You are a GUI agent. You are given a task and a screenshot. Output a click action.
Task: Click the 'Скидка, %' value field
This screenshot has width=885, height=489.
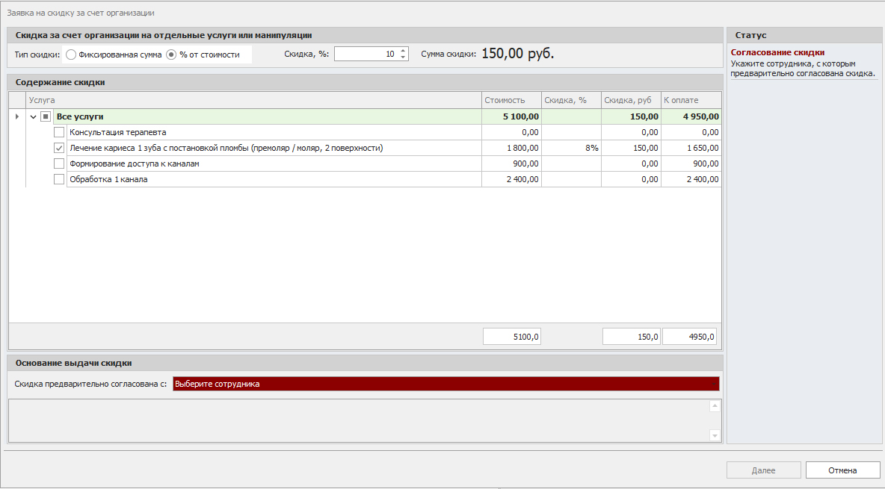(366, 54)
